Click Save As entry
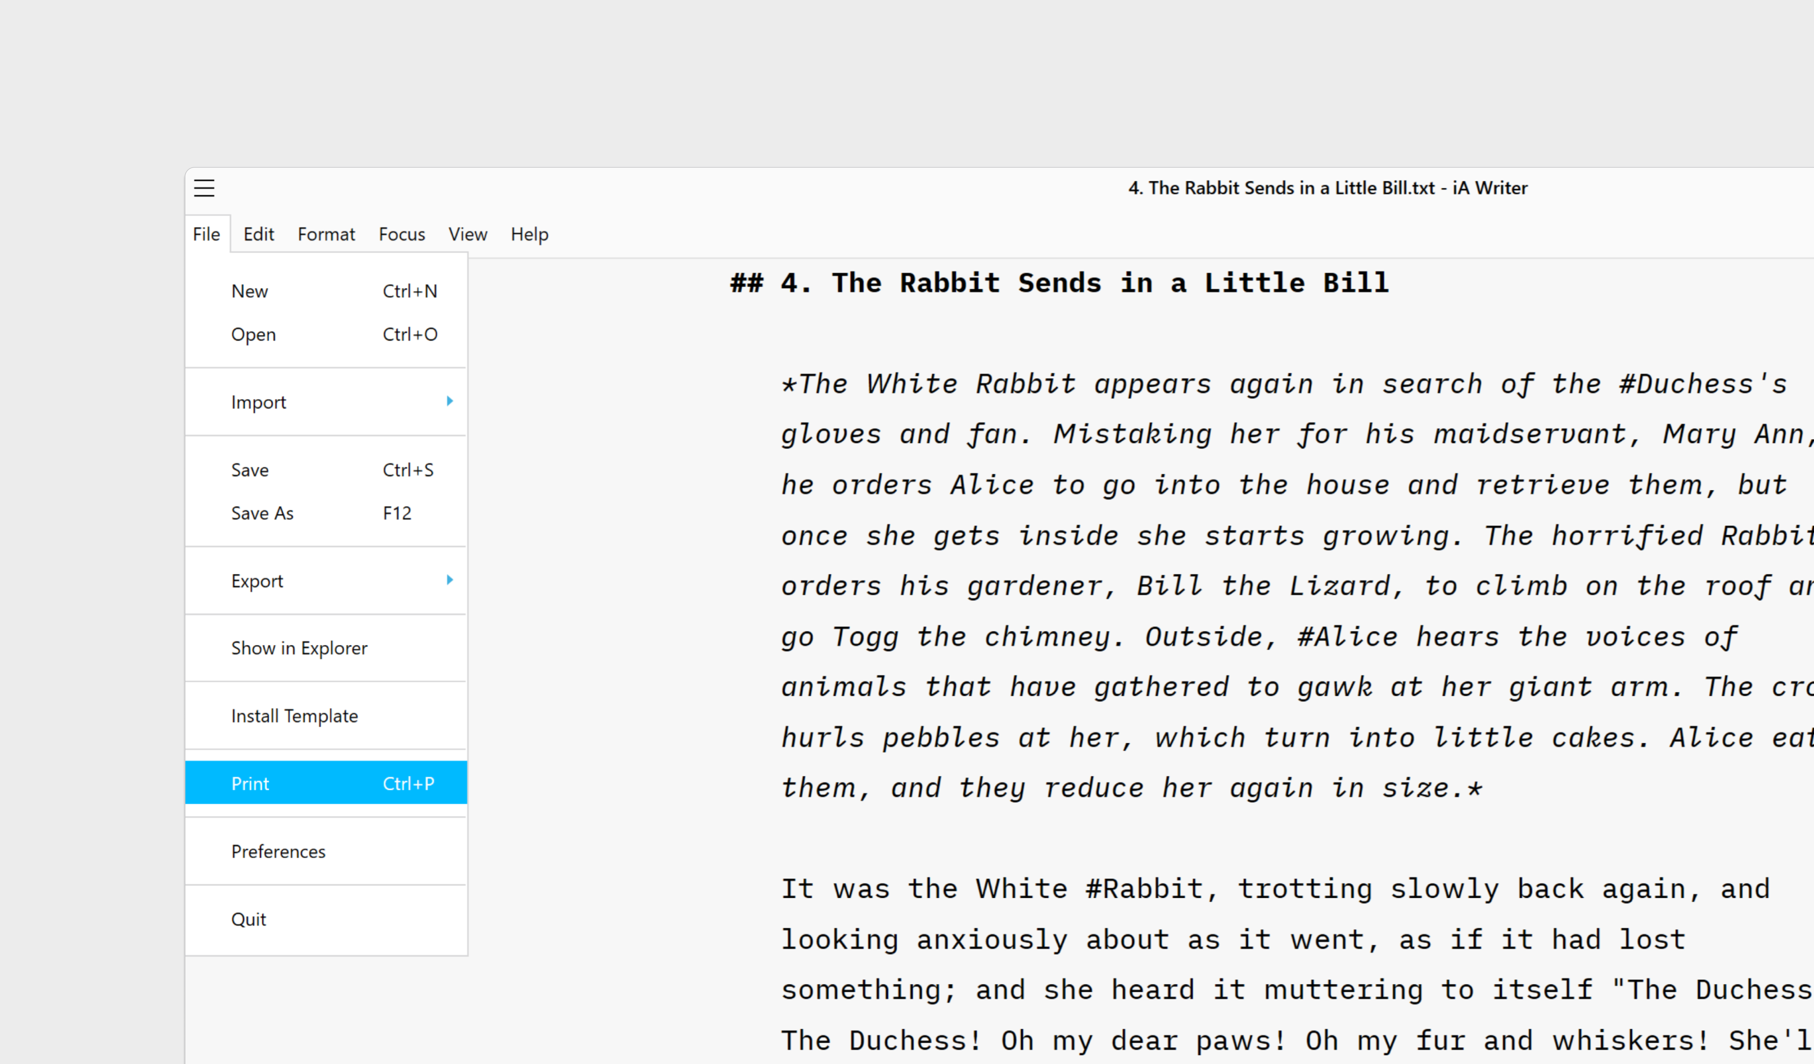The image size is (1814, 1064). click(x=326, y=513)
